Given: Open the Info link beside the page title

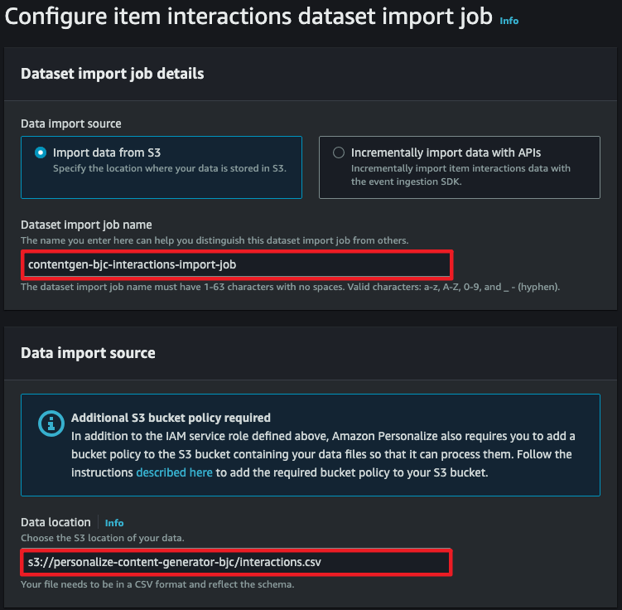Looking at the screenshot, I should (509, 21).
